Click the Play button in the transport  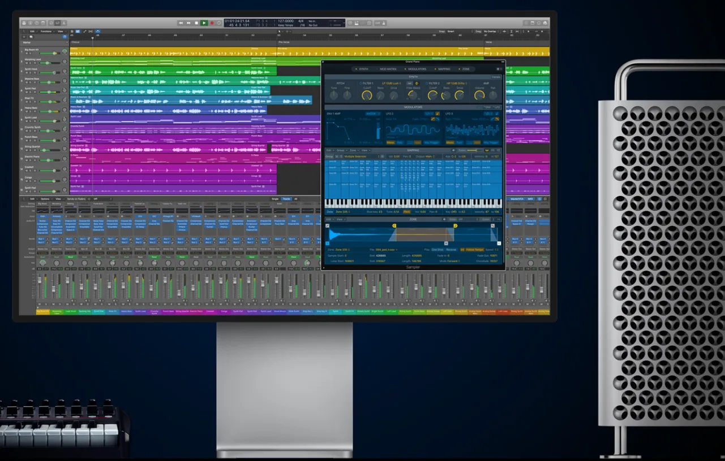coord(204,23)
